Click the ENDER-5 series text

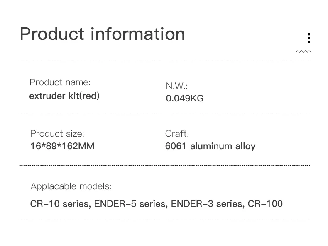coord(131,204)
